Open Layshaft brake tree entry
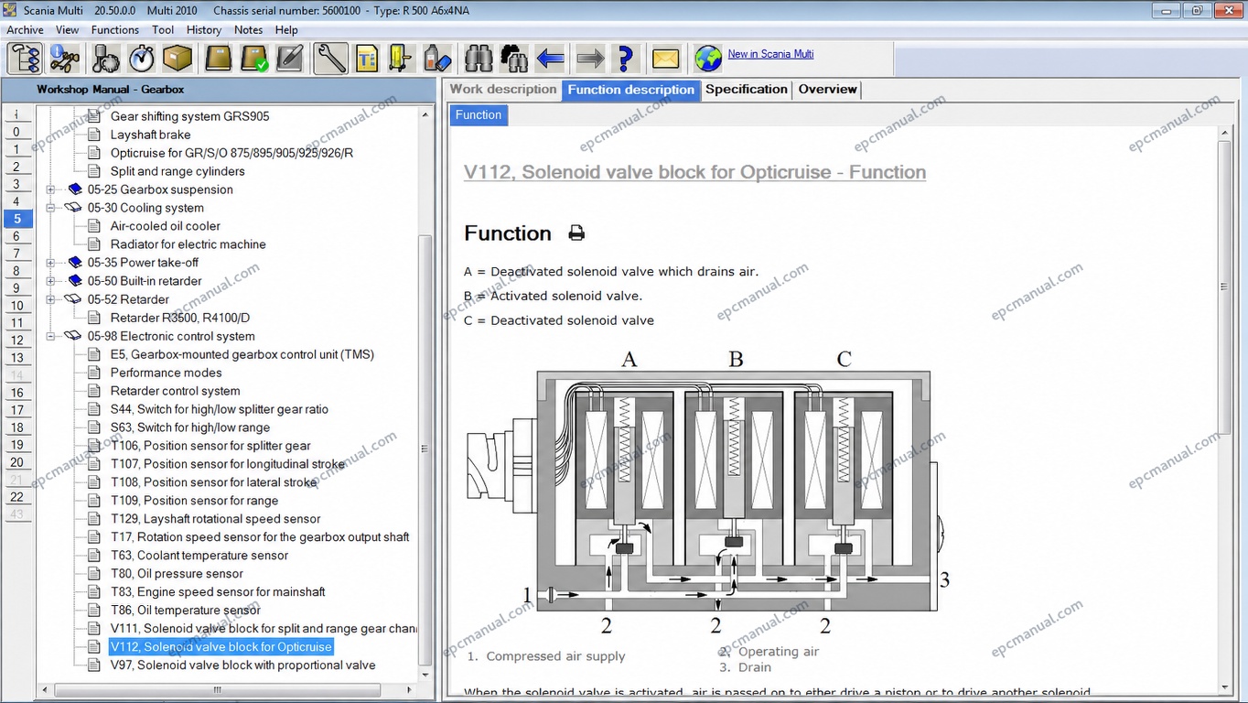This screenshot has height=703, width=1248. coord(150,135)
